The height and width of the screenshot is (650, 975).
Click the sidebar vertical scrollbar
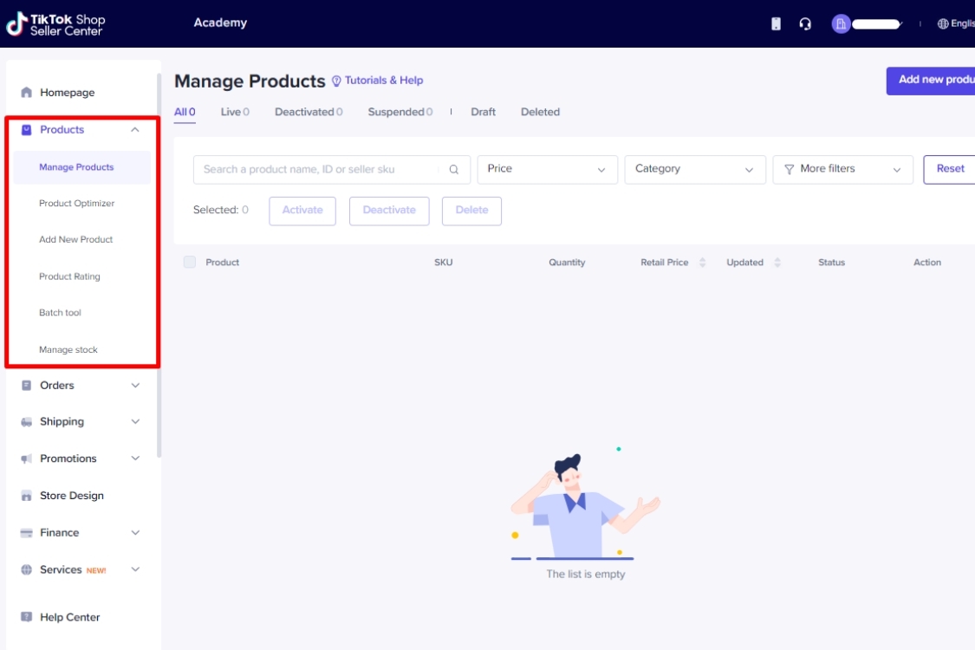159,264
